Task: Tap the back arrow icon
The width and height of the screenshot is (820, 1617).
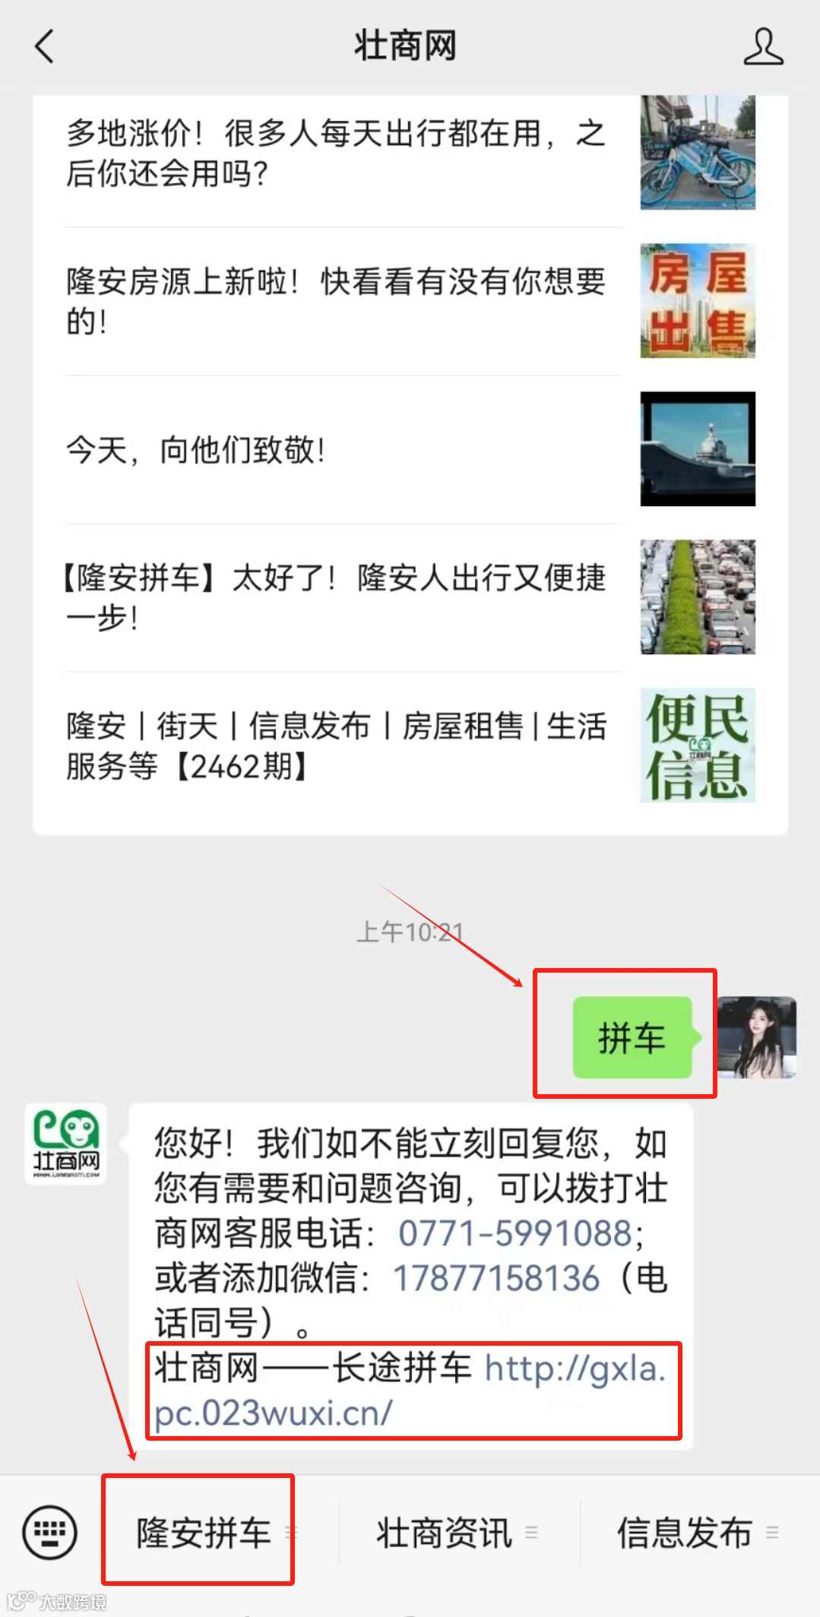Action: [45, 46]
